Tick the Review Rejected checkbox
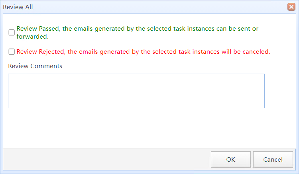 (12, 52)
